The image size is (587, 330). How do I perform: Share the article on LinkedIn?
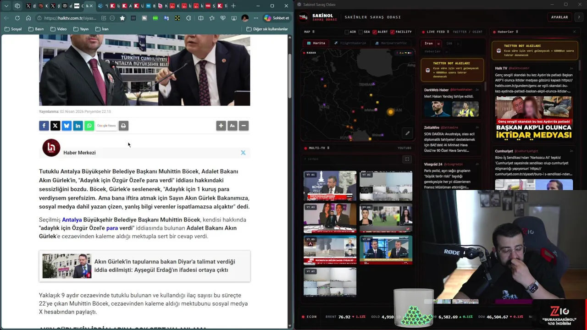pyautogui.click(x=78, y=126)
